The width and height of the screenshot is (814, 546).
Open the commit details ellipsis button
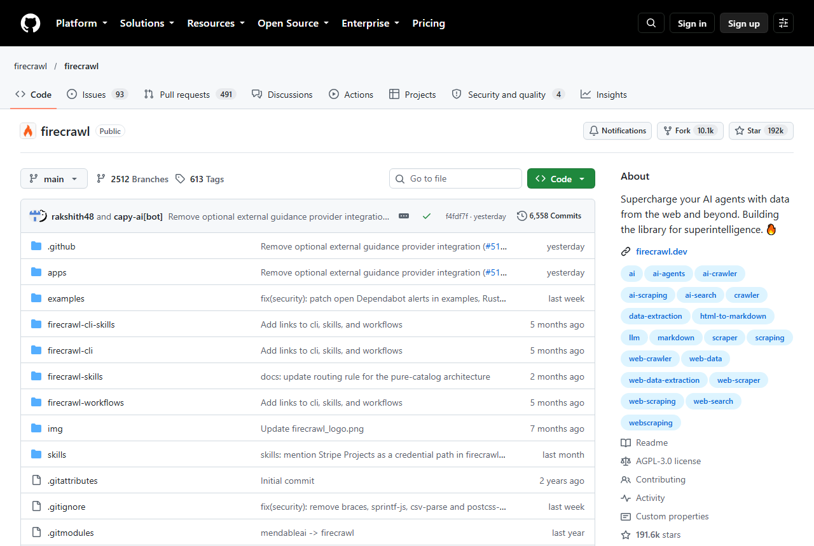[x=404, y=216]
